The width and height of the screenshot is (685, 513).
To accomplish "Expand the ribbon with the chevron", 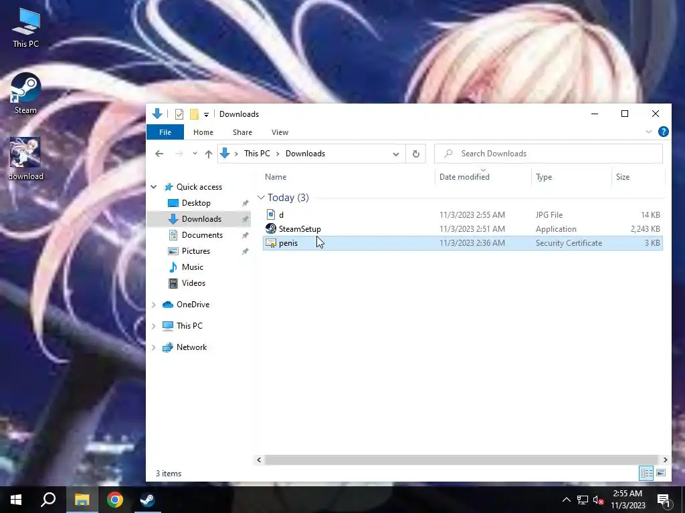I will (x=649, y=132).
